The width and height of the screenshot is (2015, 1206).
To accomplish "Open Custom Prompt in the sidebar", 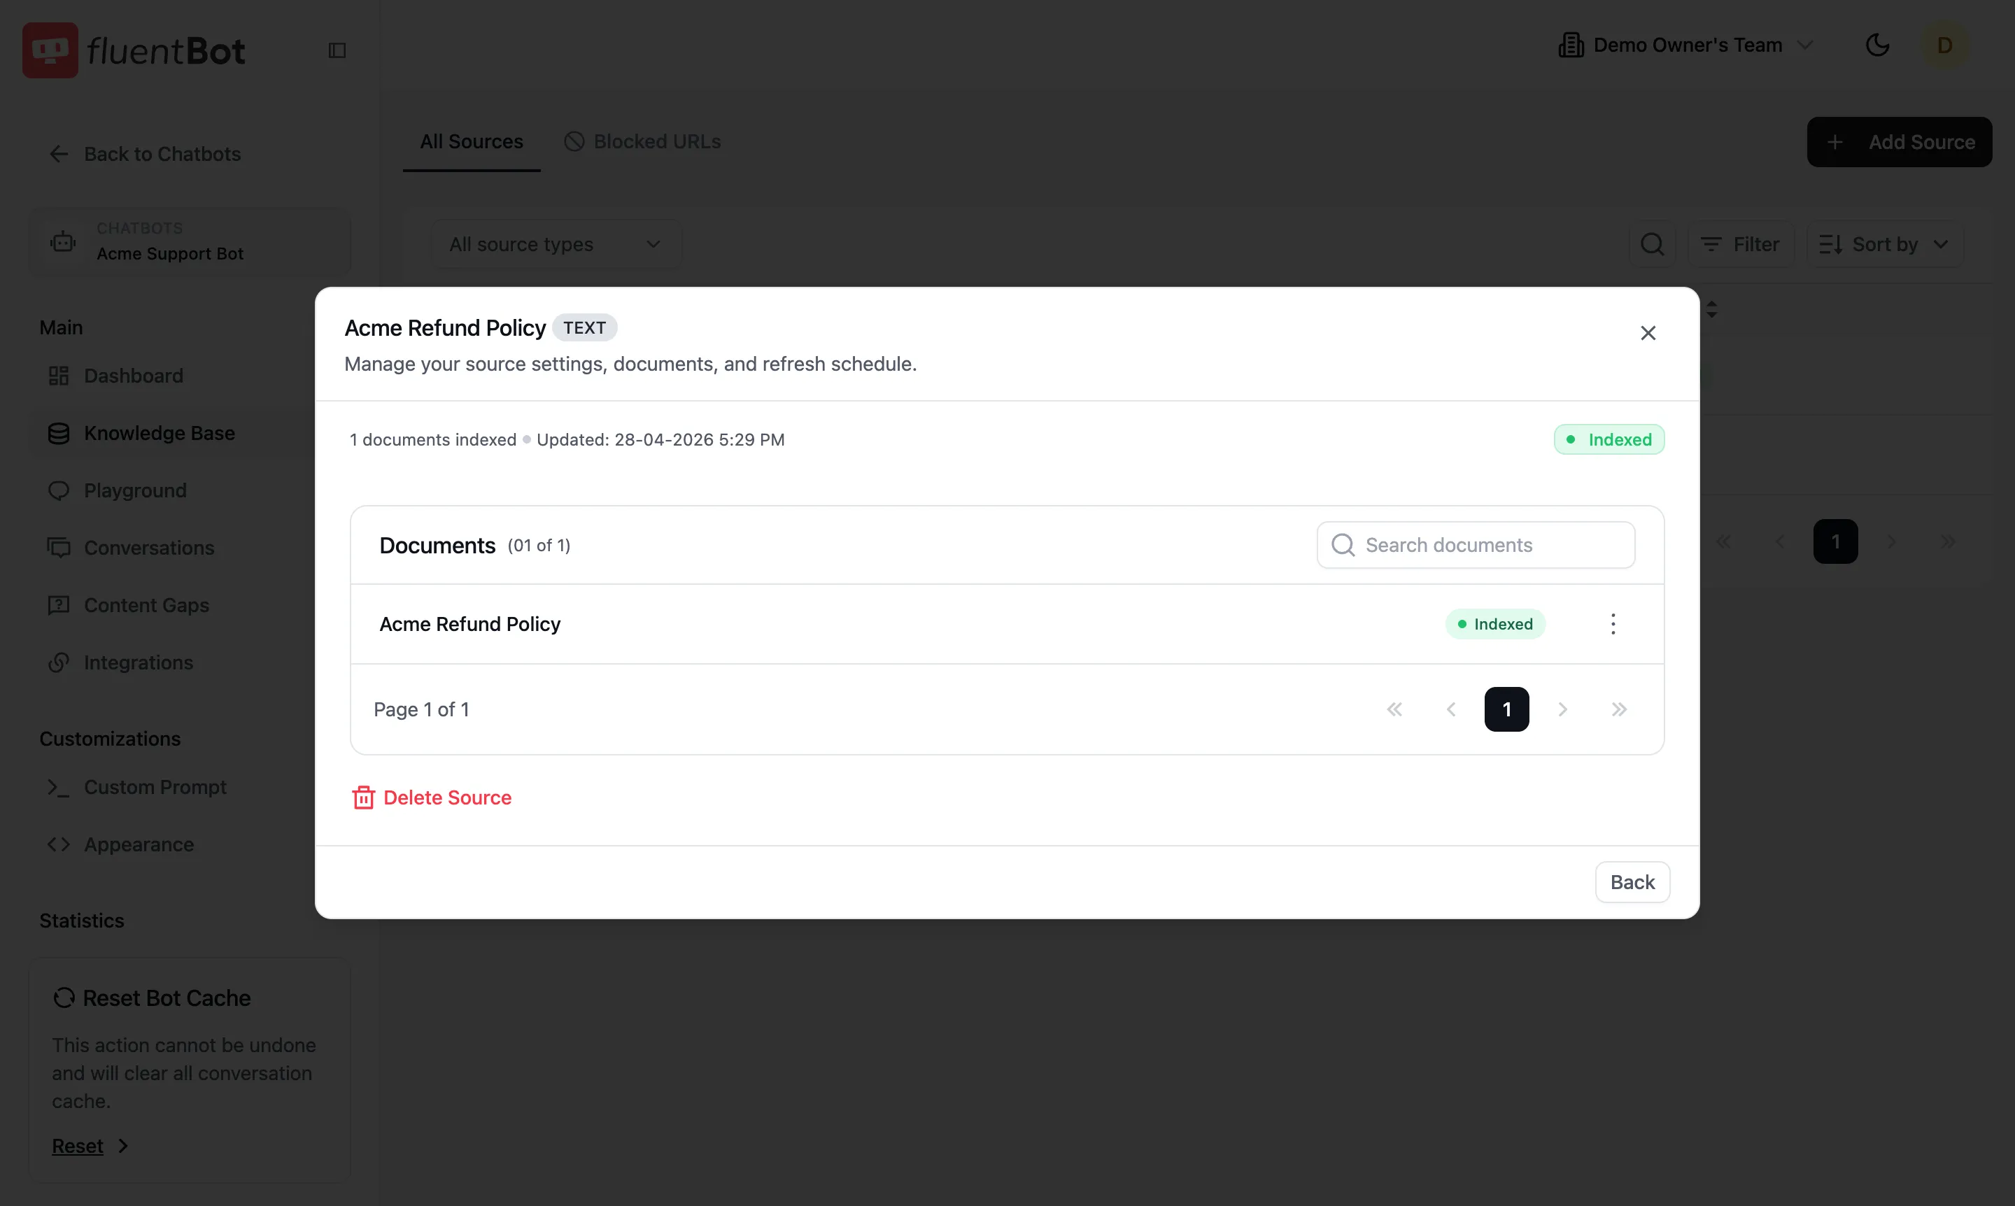I will (136, 788).
